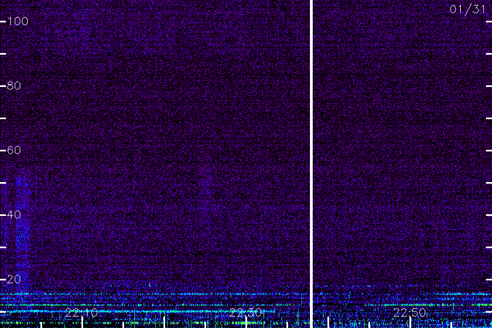Viewport: 492px width, 328px height.
Task: Click the 22.30 time label
Action: pyautogui.click(x=245, y=313)
